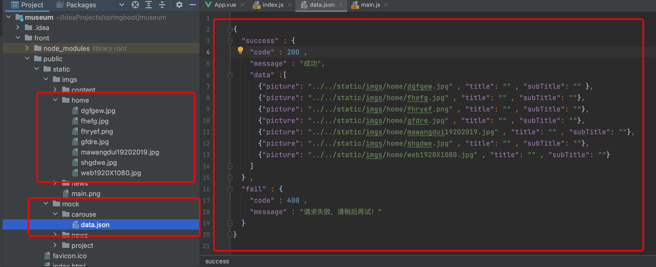The height and width of the screenshot is (267, 656).
Task: Expand the node_modules folder
Action: tap(27, 48)
